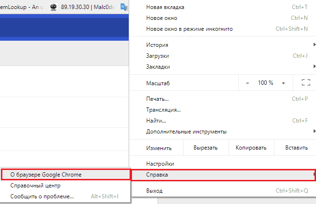This screenshot has width=316, height=204.
Task: Choose 'Выход' to quit Chrome
Action: (x=223, y=191)
